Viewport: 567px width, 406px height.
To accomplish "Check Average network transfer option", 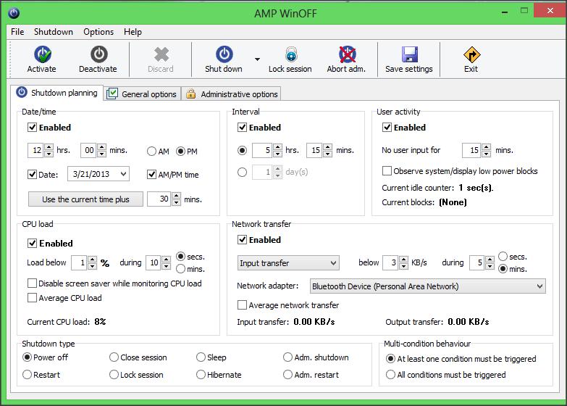I will pyautogui.click(x=242, y=304).
